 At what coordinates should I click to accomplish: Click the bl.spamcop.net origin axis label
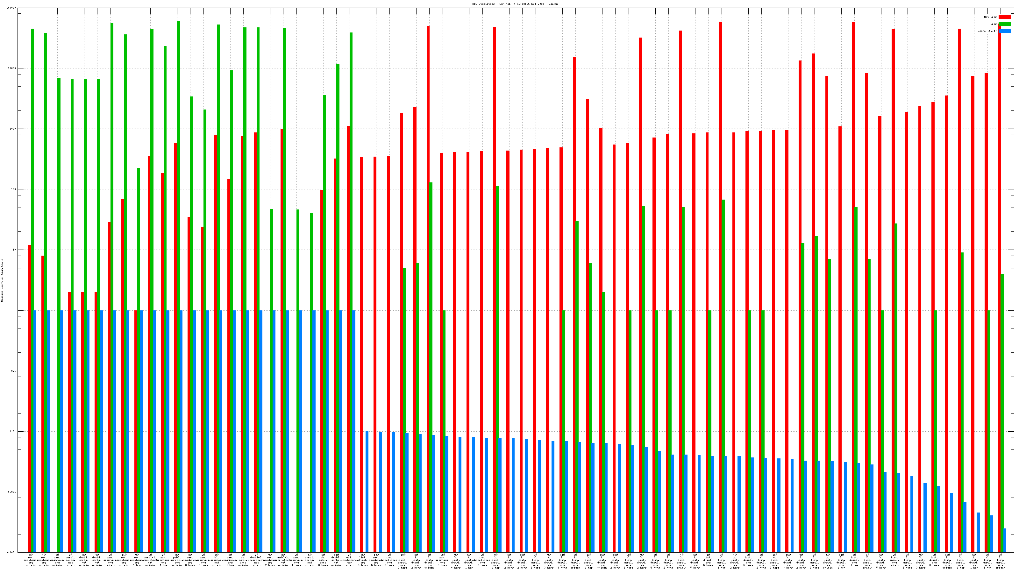[217, 560]
